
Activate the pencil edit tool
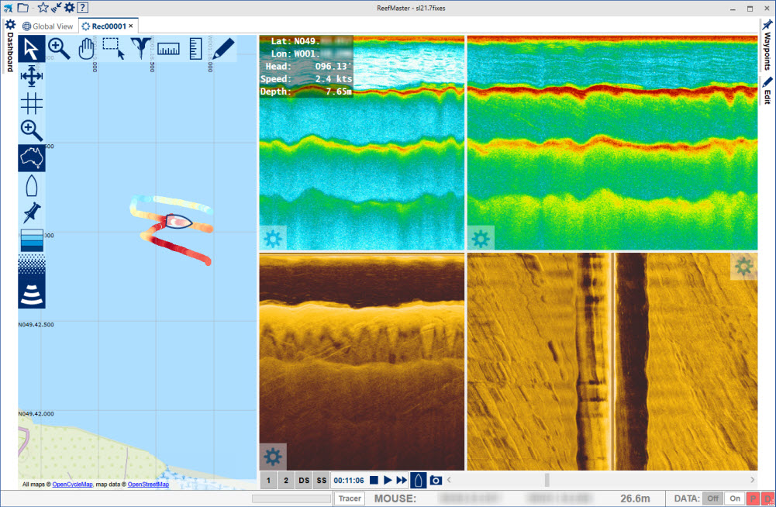[223, 49]
